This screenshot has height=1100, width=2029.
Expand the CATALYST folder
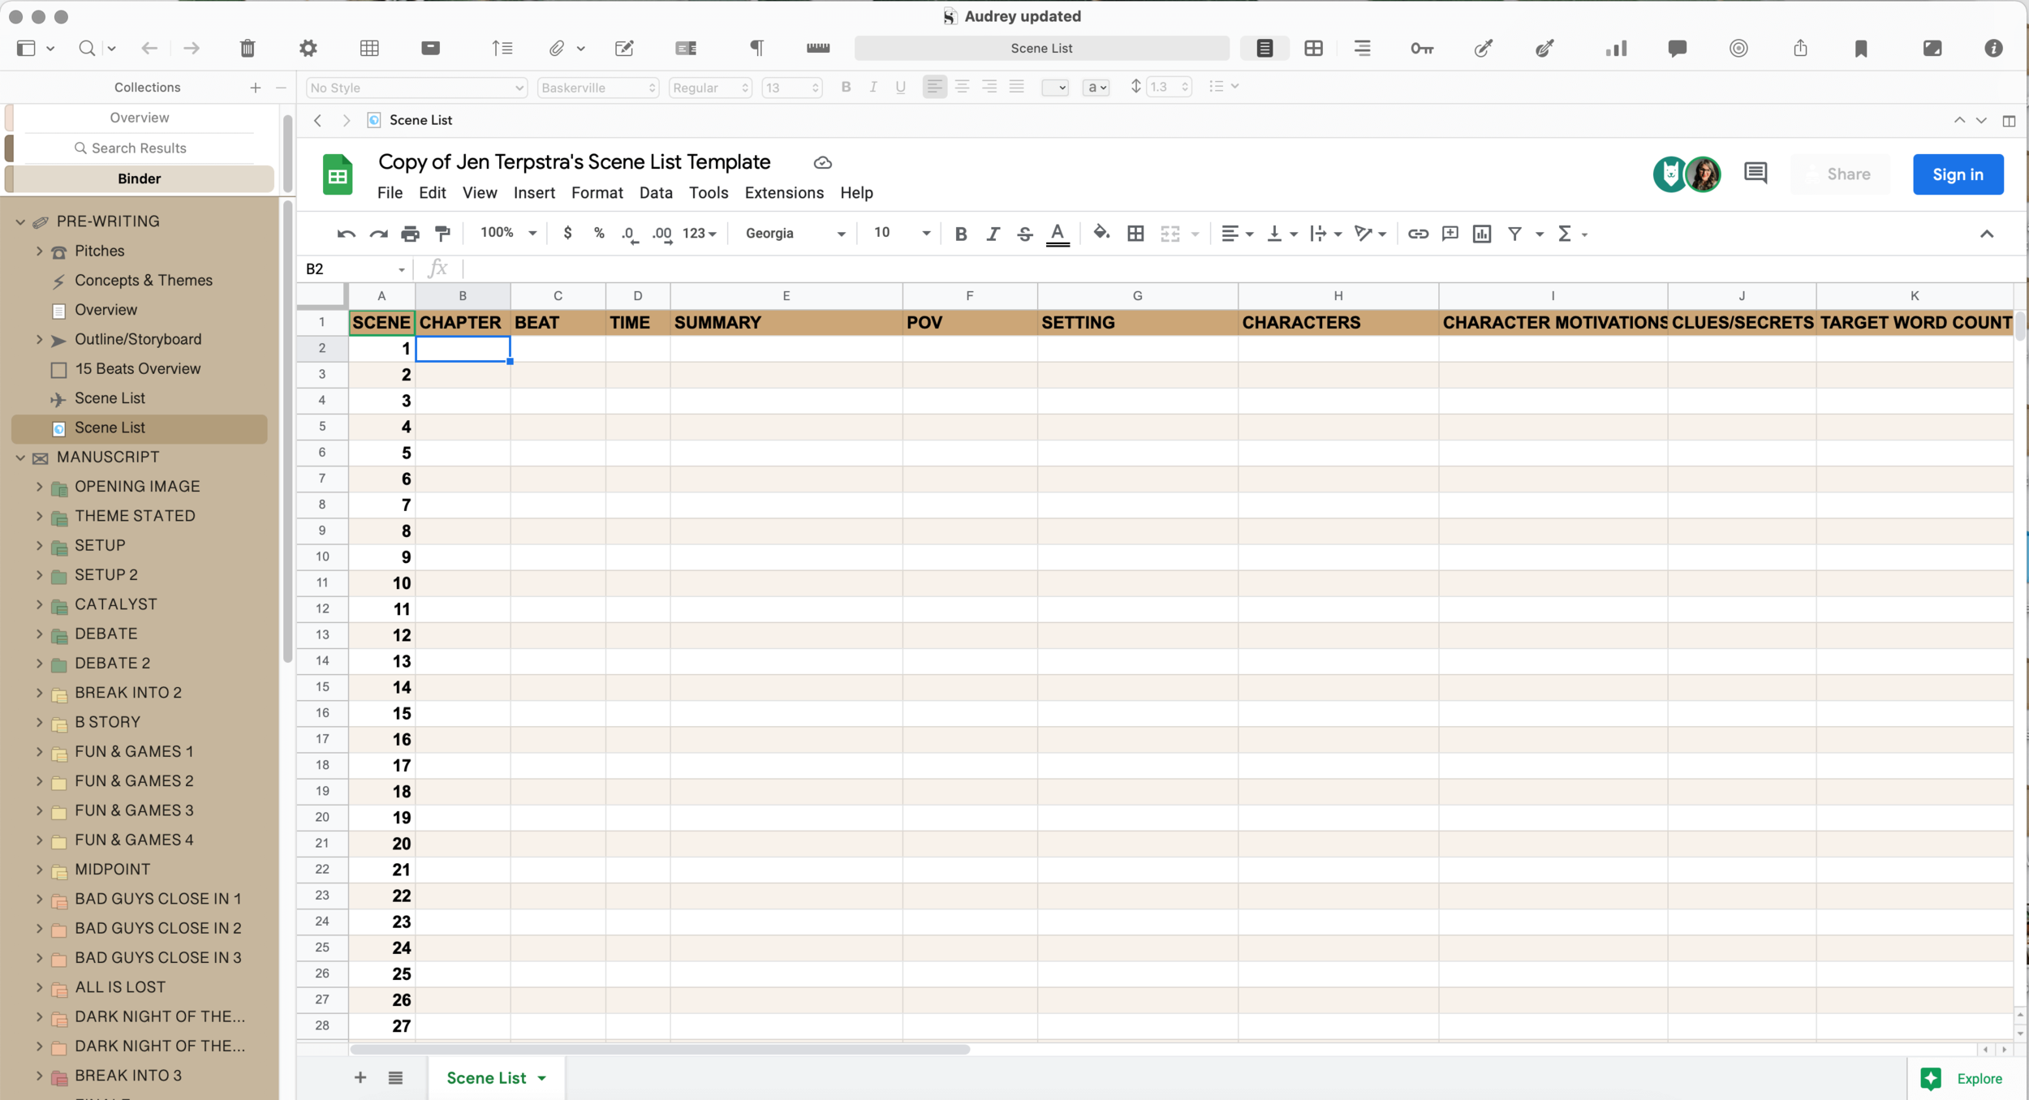point(40,604)
